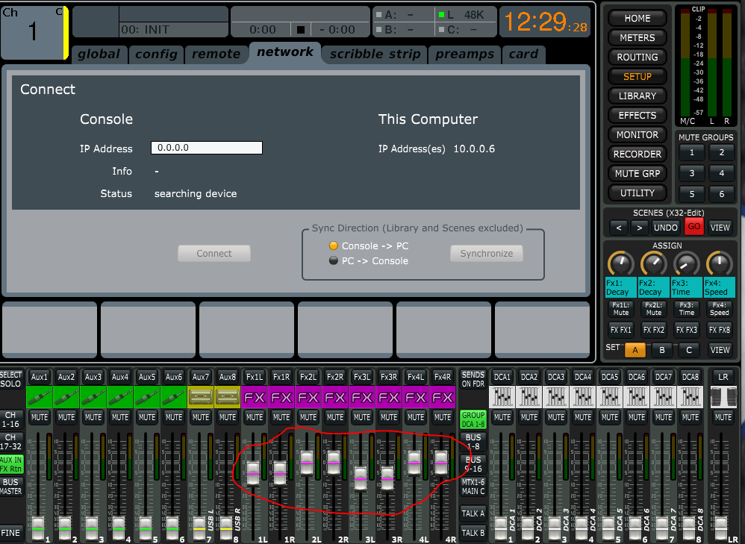
Task: Switch to the config tab
Action: coord(156,54)
